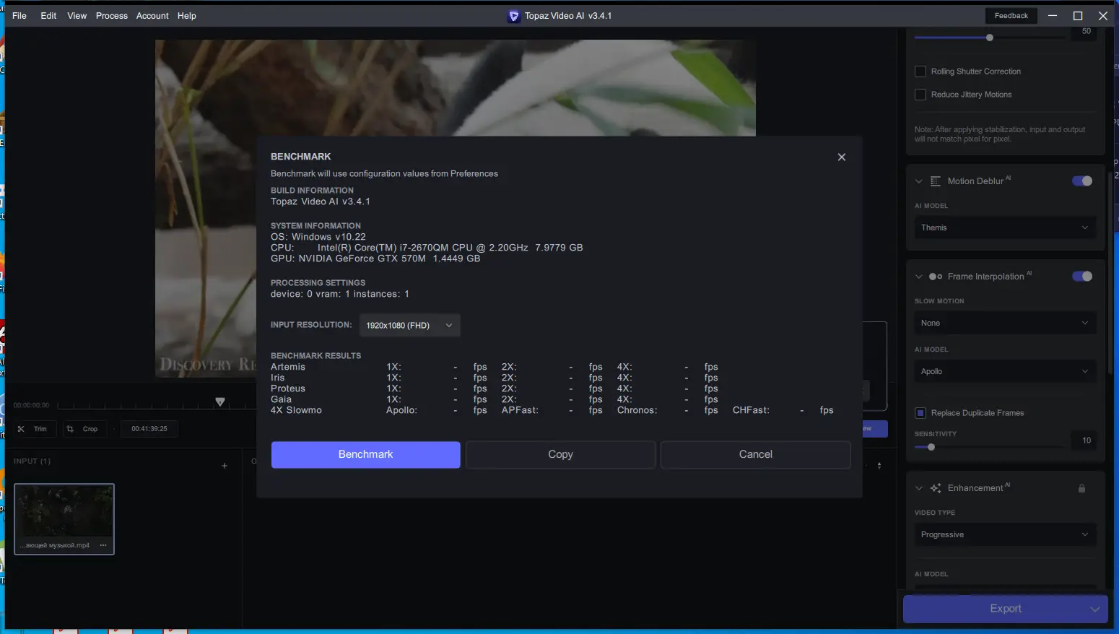Click the Topaz Video AI logo icon
This screenshot has width=1119, height=634.
coord(514,16)
